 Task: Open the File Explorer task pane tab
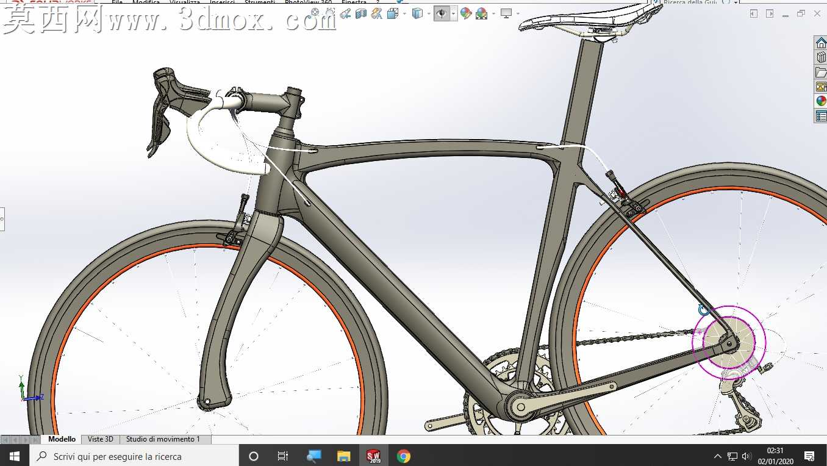821,72
